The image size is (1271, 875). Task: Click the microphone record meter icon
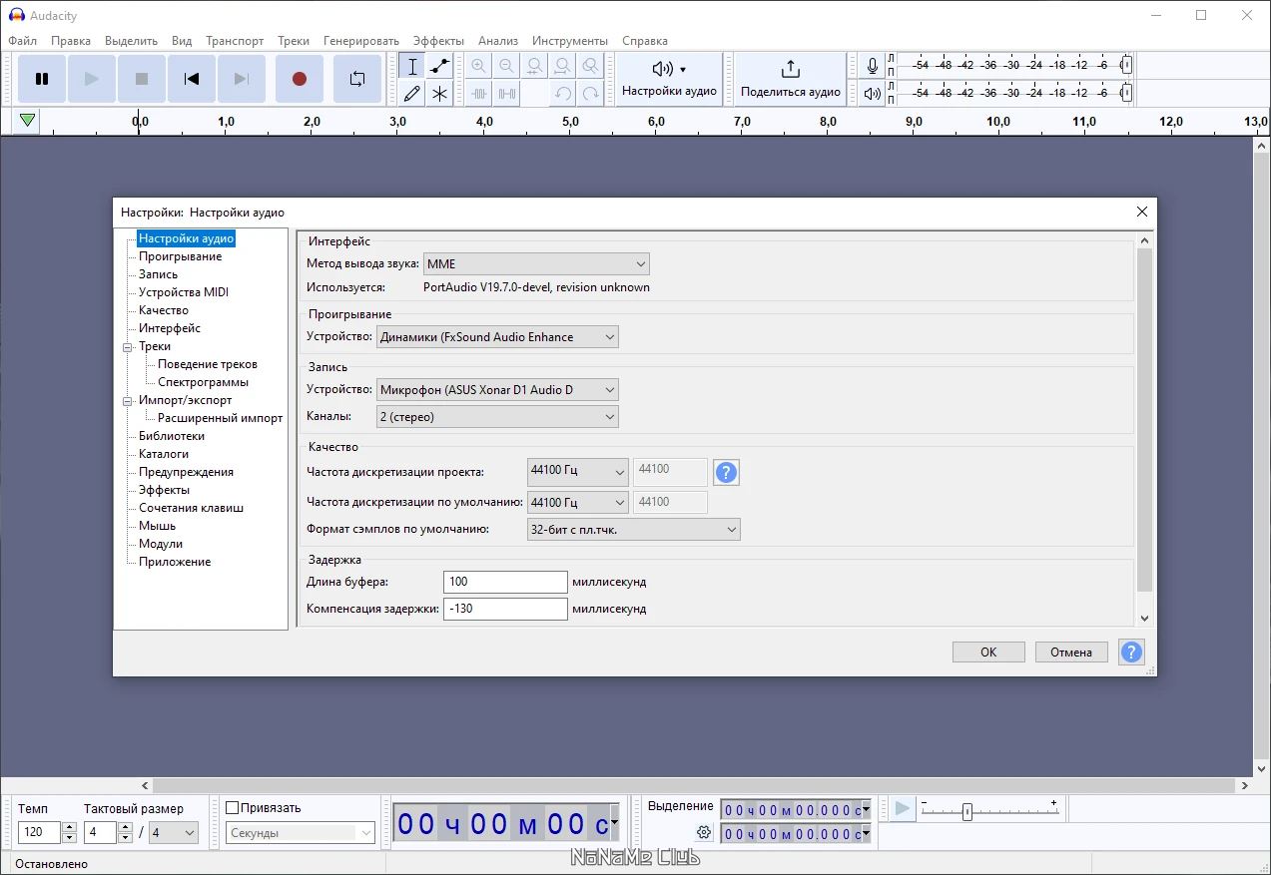click(873, 66)
